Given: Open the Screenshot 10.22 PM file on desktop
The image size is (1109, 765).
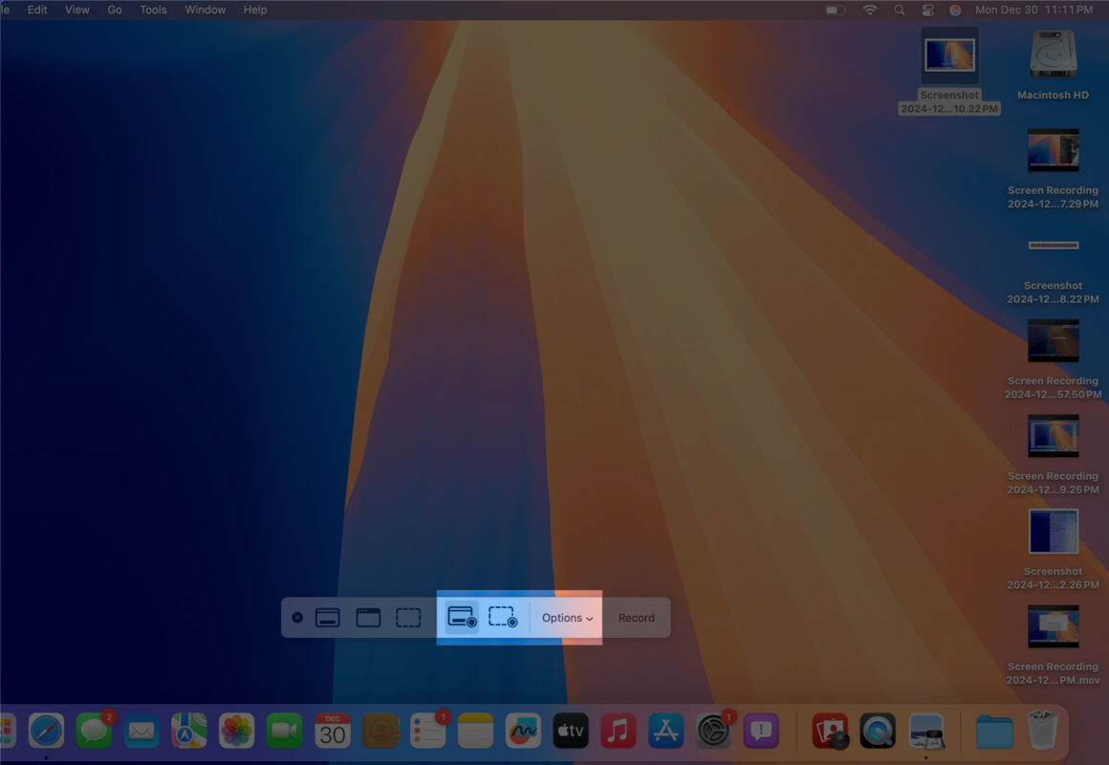Looking at the screenshot, I should click(948, 53).
